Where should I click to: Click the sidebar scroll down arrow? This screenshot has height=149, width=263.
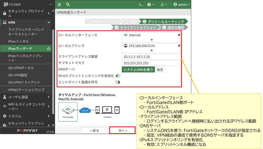(53, 125)
